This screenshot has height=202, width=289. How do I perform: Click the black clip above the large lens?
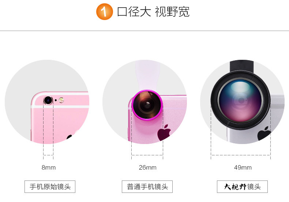coord(241,66)
